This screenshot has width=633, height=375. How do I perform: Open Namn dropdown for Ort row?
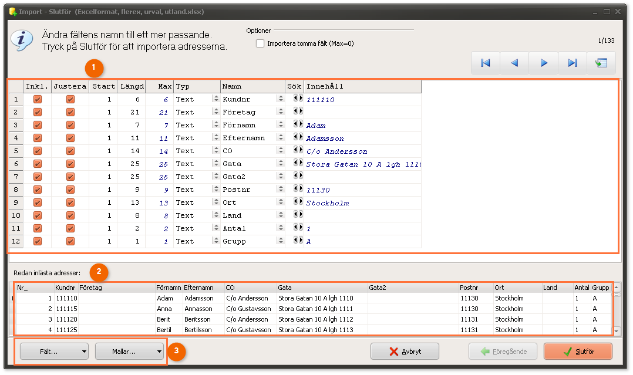click(x=281, y=202)
